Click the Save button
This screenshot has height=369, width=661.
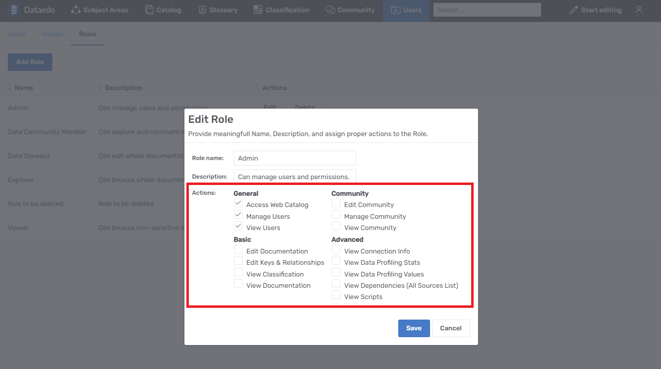(x=413, y=328)
